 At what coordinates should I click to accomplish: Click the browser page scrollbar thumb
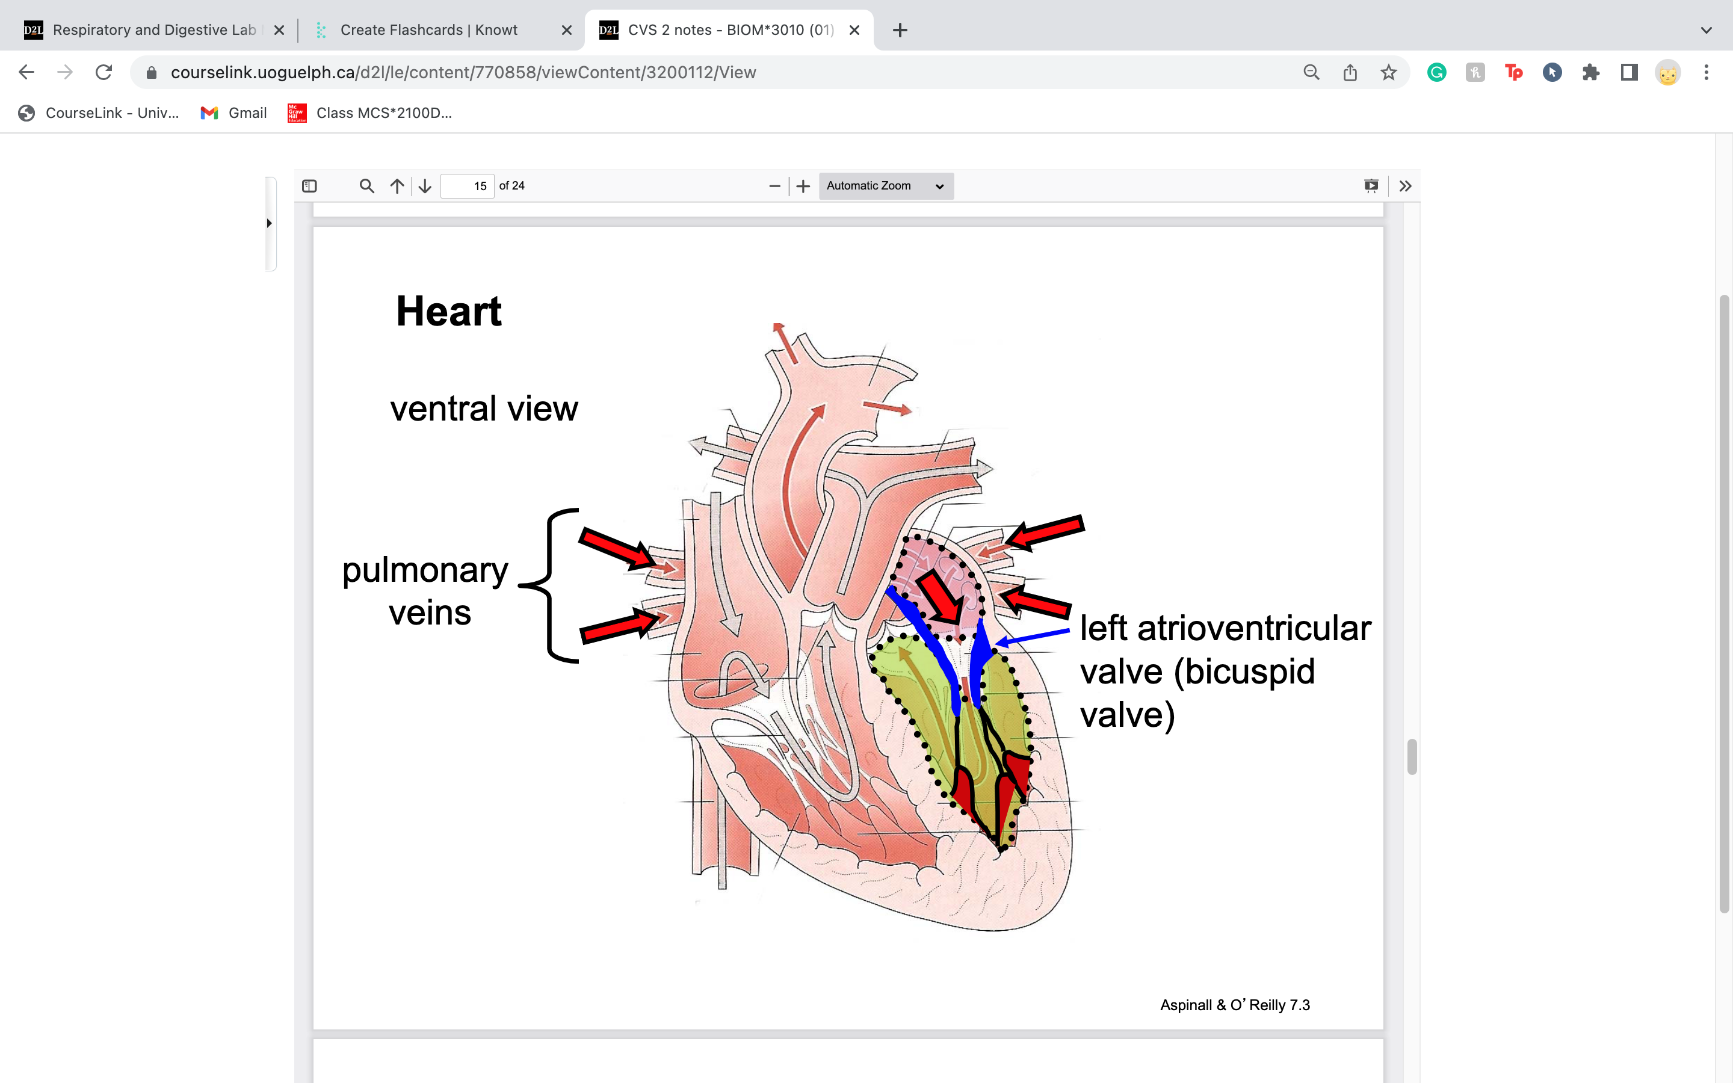coord(1725,604)
